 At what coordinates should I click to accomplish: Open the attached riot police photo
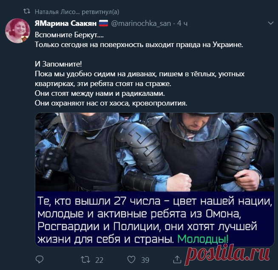pyautogui.click(x=155, y=179)
